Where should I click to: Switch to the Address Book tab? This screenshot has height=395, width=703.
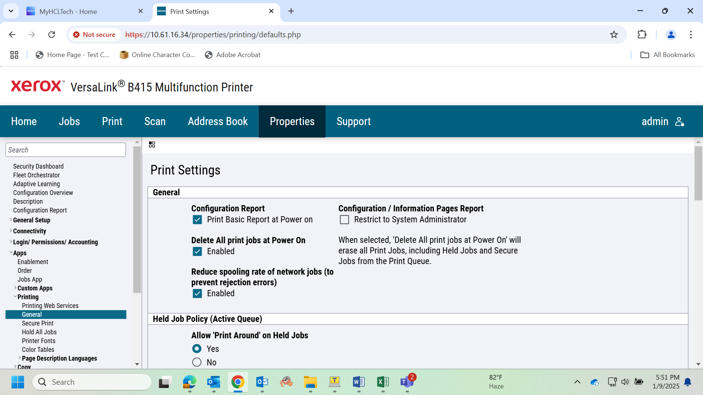coord(218,121)
